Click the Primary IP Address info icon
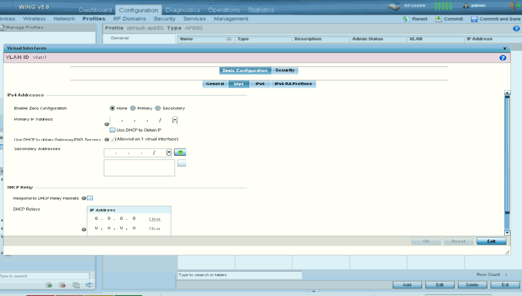 [x=107, y=125]
